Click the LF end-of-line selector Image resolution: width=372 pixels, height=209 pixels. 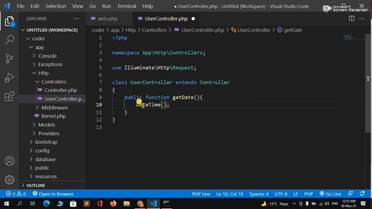[296, 194]
